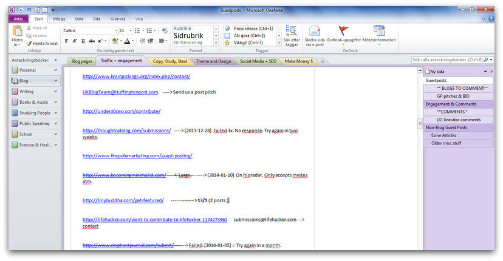503x261 pixels.
Task: Click the Mötesinformation calendar icon
Action: [378, 32]
